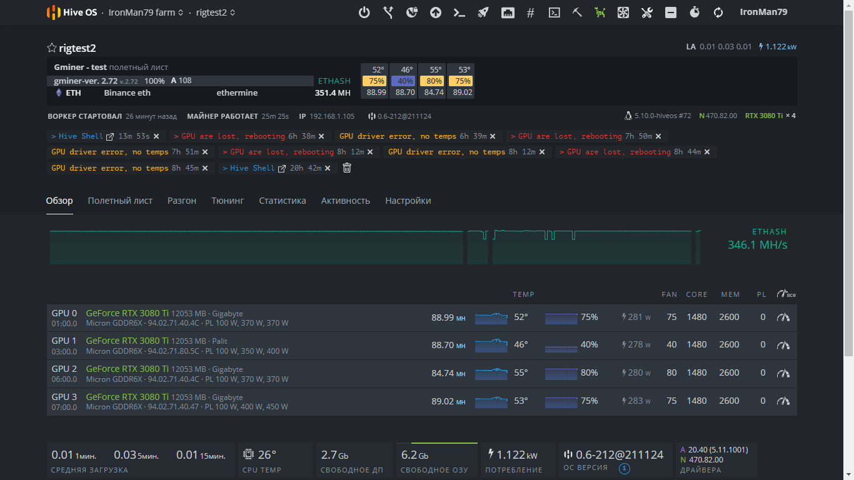This screenshot has height=480, width=854.
Task: Open the Hive Shell rocket icon
Action: [483, 12]
